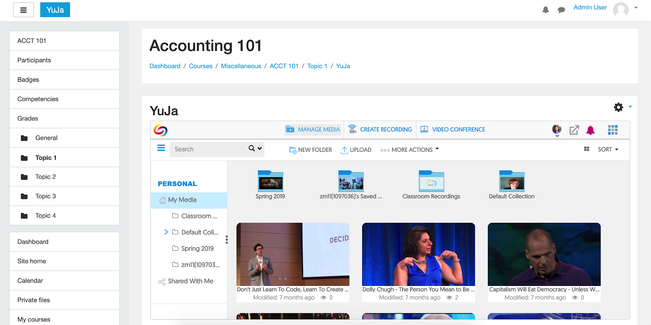Open the Sort dropdown
651x325 pixels.
(608, 149)
